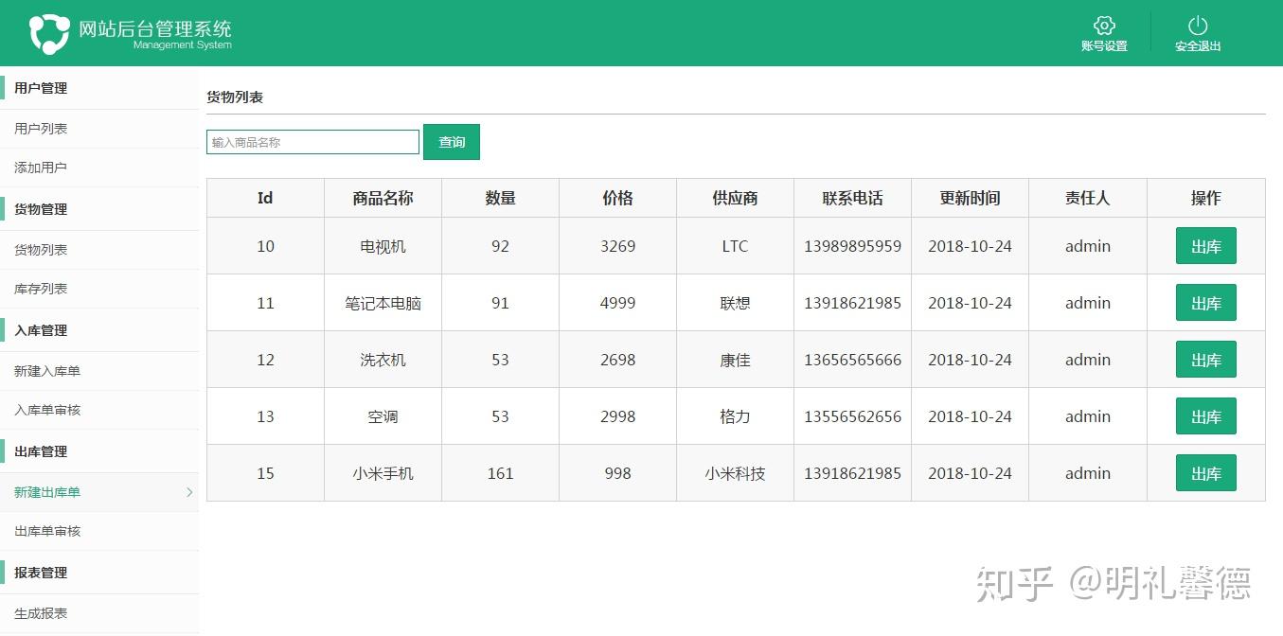This screenshot has height=636, width=1283.
Task: Go to 入库单审核
Action: [45, 410]
